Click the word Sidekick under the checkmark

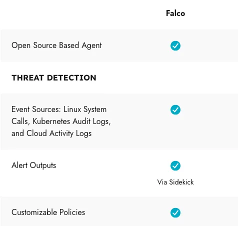(x=181, y=182)
